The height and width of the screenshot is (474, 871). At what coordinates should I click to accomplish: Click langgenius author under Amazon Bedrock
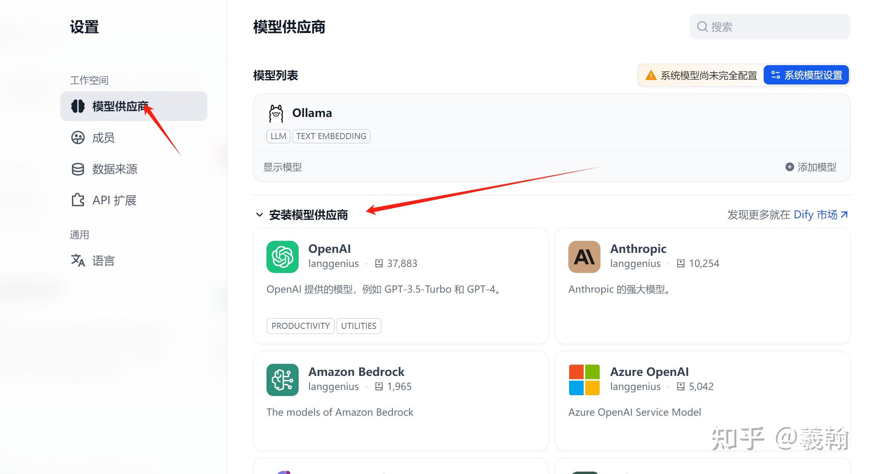click(x=334, y=387)
